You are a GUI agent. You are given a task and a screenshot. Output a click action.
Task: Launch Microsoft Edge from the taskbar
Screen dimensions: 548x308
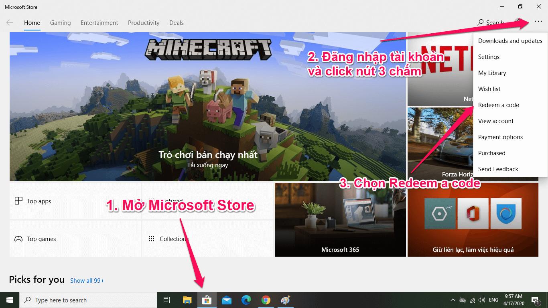coord(246,300)
